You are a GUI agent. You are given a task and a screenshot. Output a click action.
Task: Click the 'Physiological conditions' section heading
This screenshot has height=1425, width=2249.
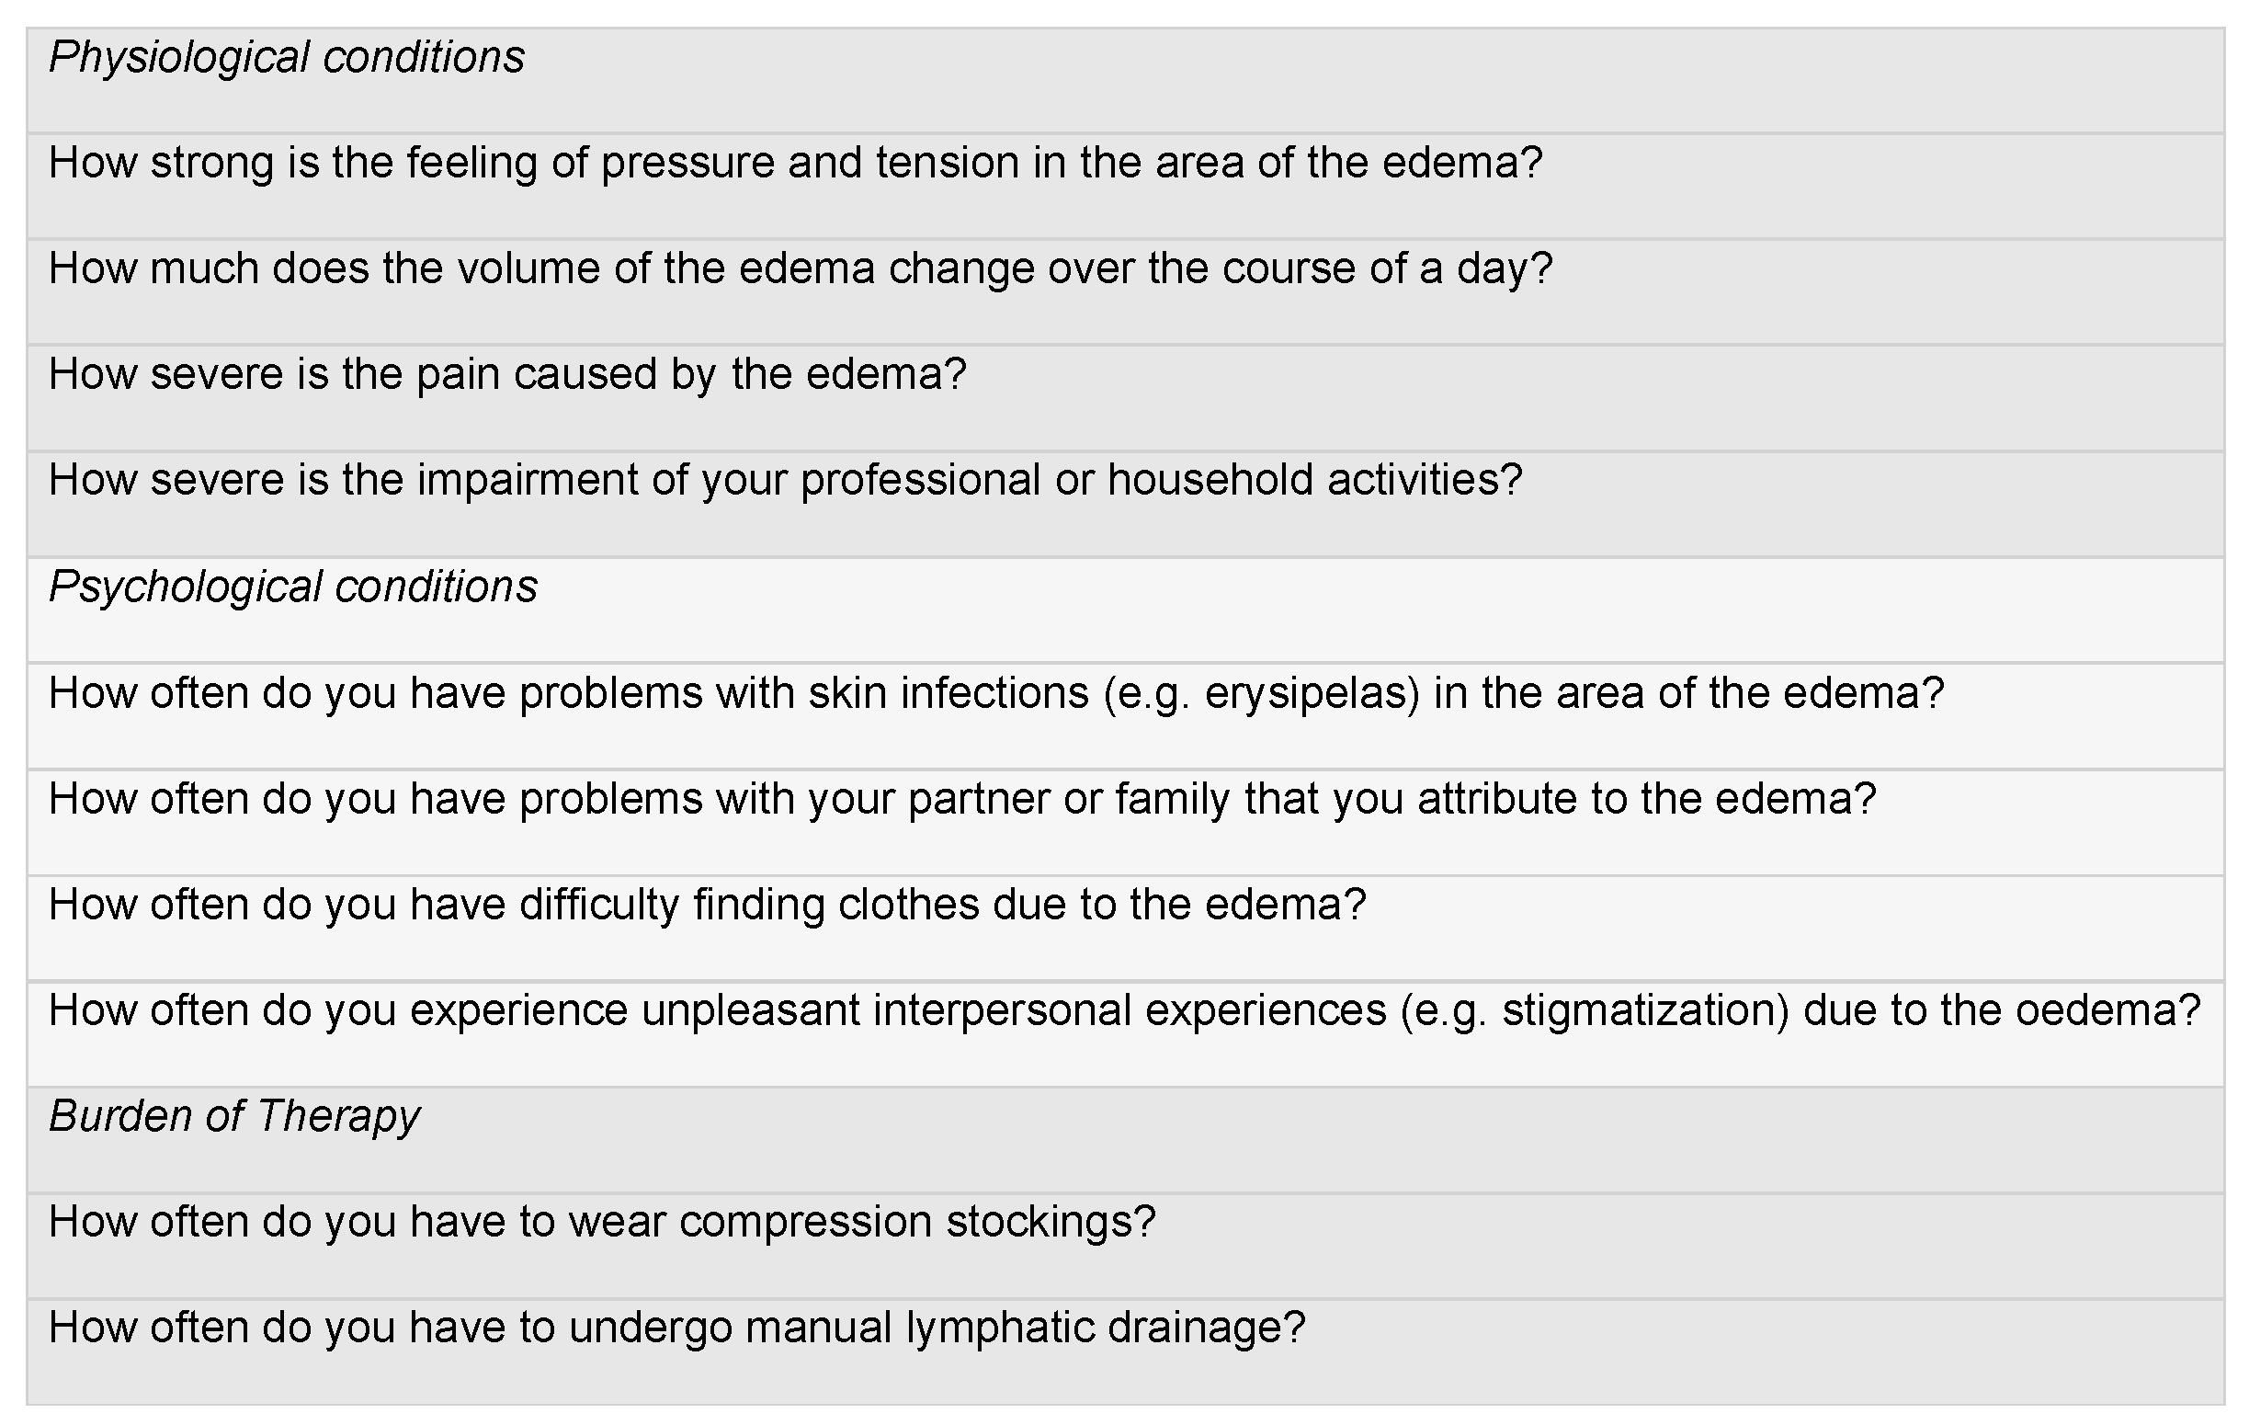(x=286, y=58)
